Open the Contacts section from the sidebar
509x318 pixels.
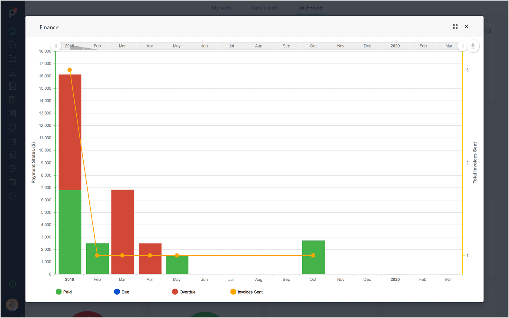pos(12,72)
